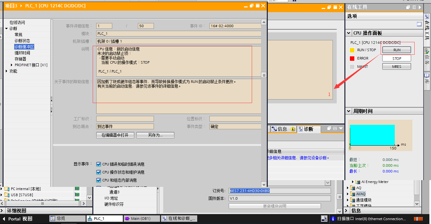The height and width of the screenshot is (224, 431).
Task: Switch to Main (OB1) in bottom bar
Action: (x=142, y=218)
